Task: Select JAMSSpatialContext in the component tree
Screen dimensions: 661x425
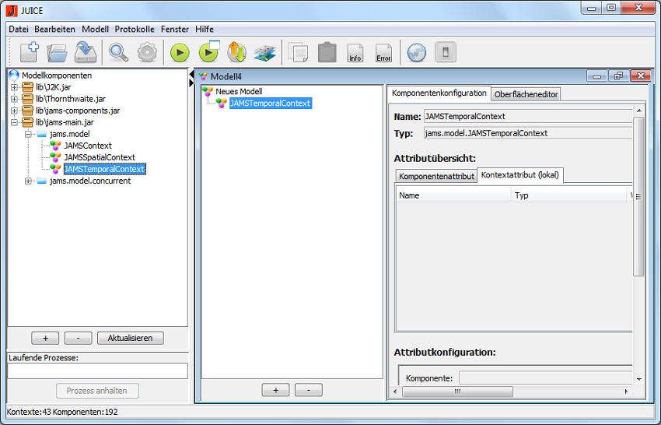Action: [99, 157]
